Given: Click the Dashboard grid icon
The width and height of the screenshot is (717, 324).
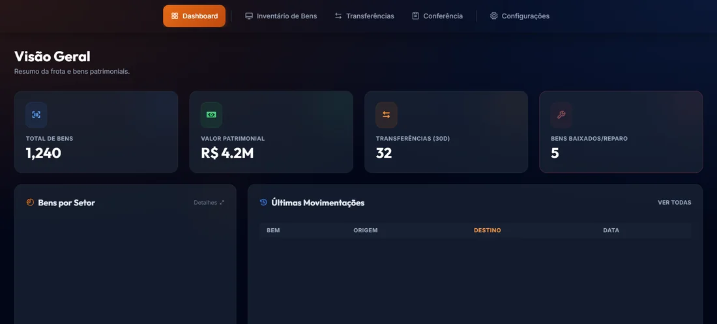Looking at the screenshot, I should pyautogui.click(x=175, y=16).
